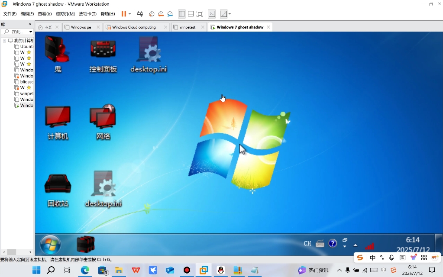Select the 控制面板 desktop icon
The height and width of the screenshot is (277, 443).
(x=103, y=56)
